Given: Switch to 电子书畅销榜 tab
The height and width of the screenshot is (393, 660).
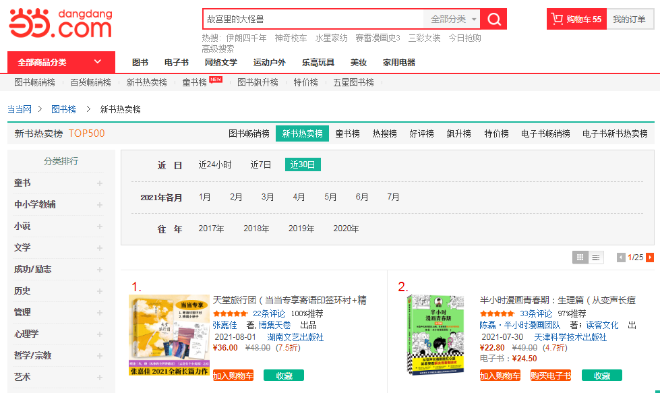Looking at the screenshot, I should [x=545, y=133].
